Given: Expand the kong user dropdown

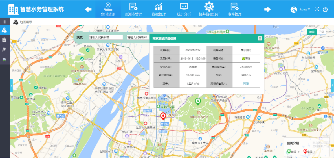Looking at the screenshot, I should coord(304,9).
